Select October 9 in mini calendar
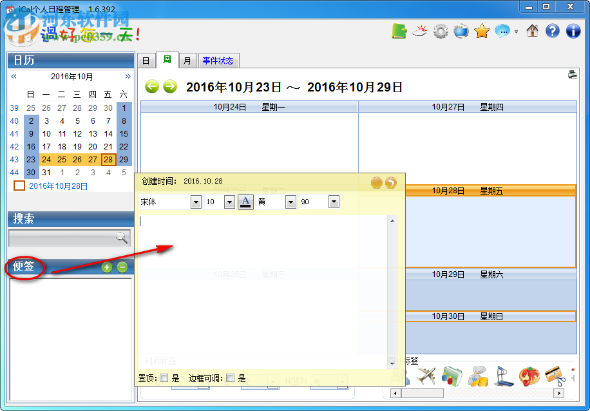Screen dimensions: 590x411 pyautogui.click(x=31, y=133)
